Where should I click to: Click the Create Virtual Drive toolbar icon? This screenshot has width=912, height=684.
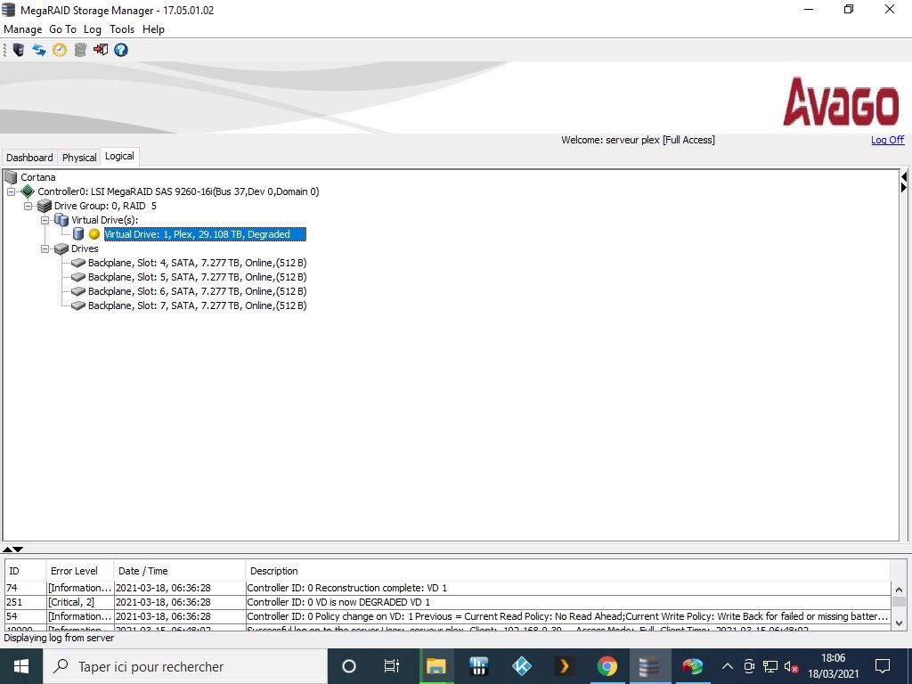click(x=80, y=50)
